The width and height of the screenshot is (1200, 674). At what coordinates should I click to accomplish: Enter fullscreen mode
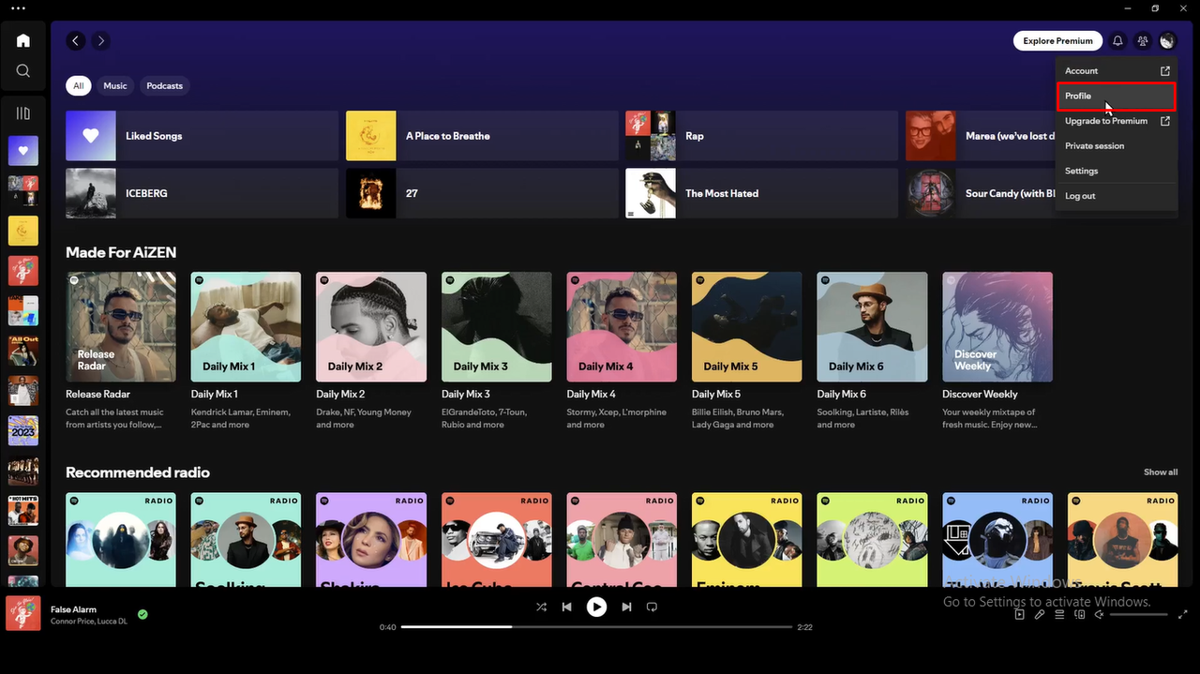tap(1182, 615)
